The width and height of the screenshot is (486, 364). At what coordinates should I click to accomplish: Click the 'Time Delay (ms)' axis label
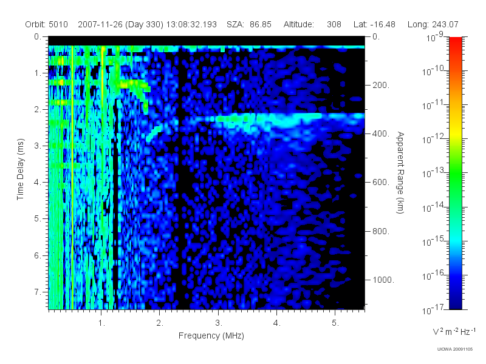click(20, 169)
